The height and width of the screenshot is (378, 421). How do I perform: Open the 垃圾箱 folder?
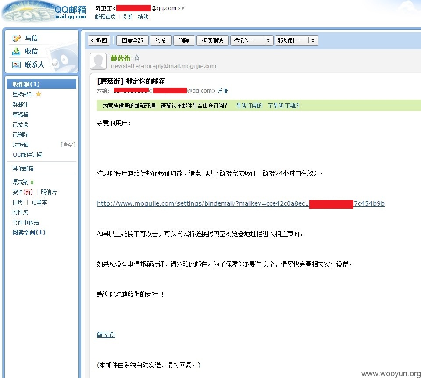click(x=21, y=145)
